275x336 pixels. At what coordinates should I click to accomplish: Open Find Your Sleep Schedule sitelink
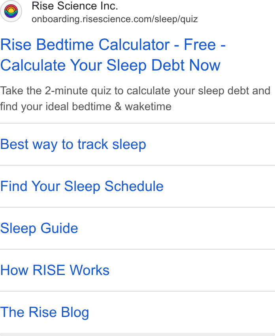click(82, 186)
